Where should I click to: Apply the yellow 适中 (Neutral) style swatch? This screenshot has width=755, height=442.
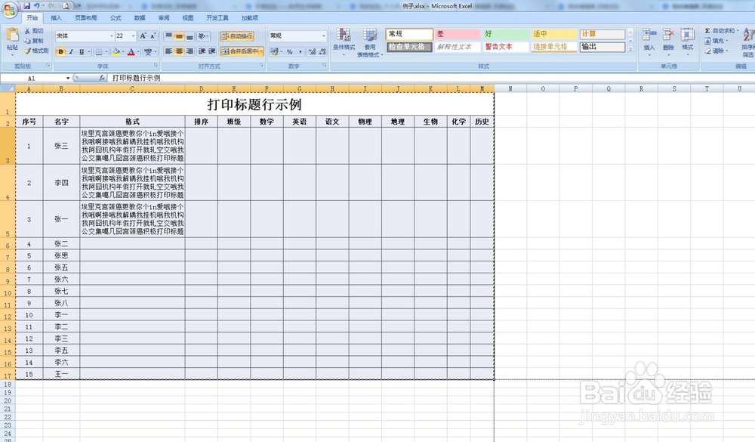pos(553,34)
